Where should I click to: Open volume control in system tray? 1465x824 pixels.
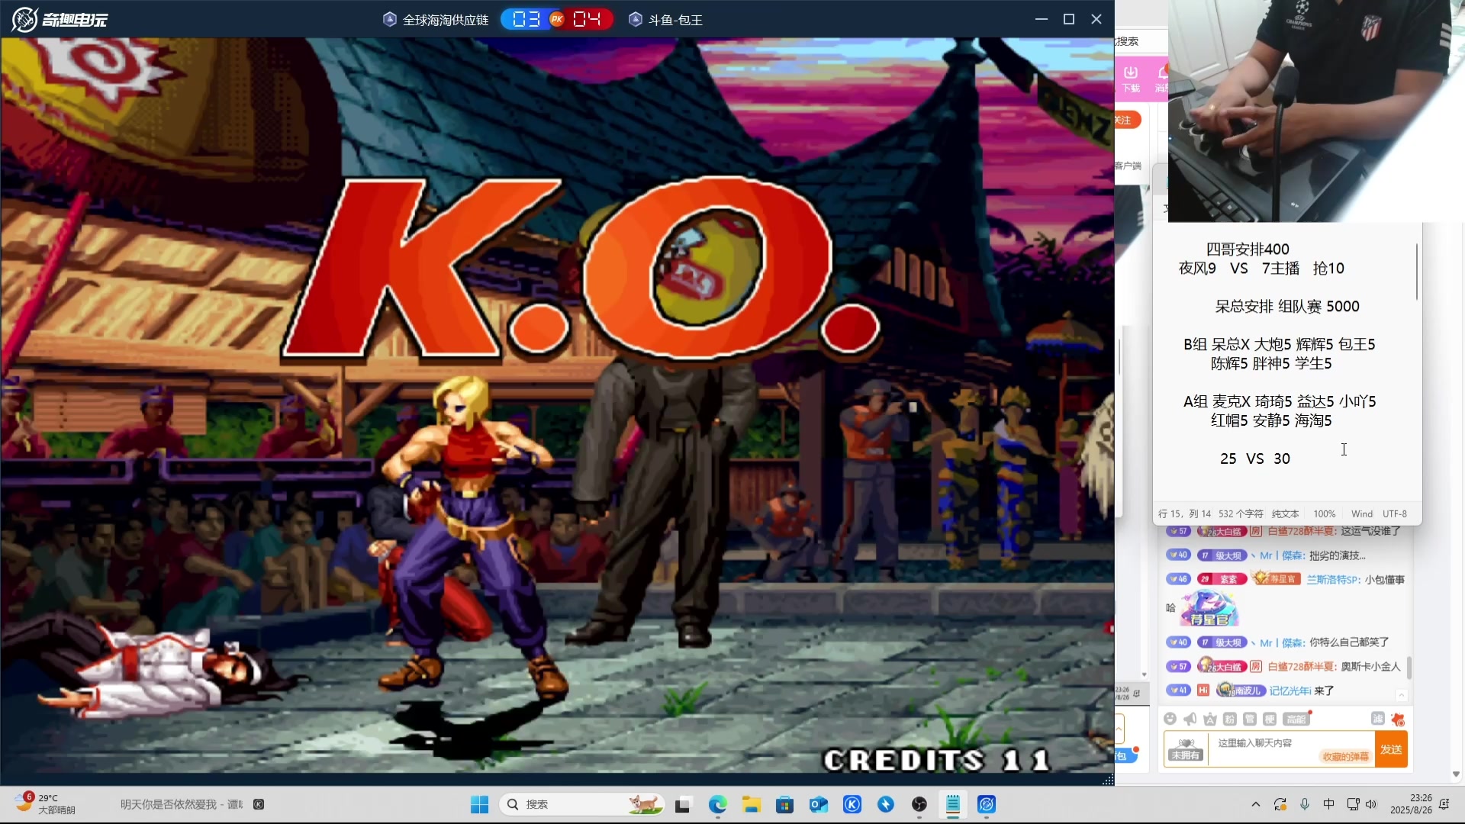coord(1371,804)
